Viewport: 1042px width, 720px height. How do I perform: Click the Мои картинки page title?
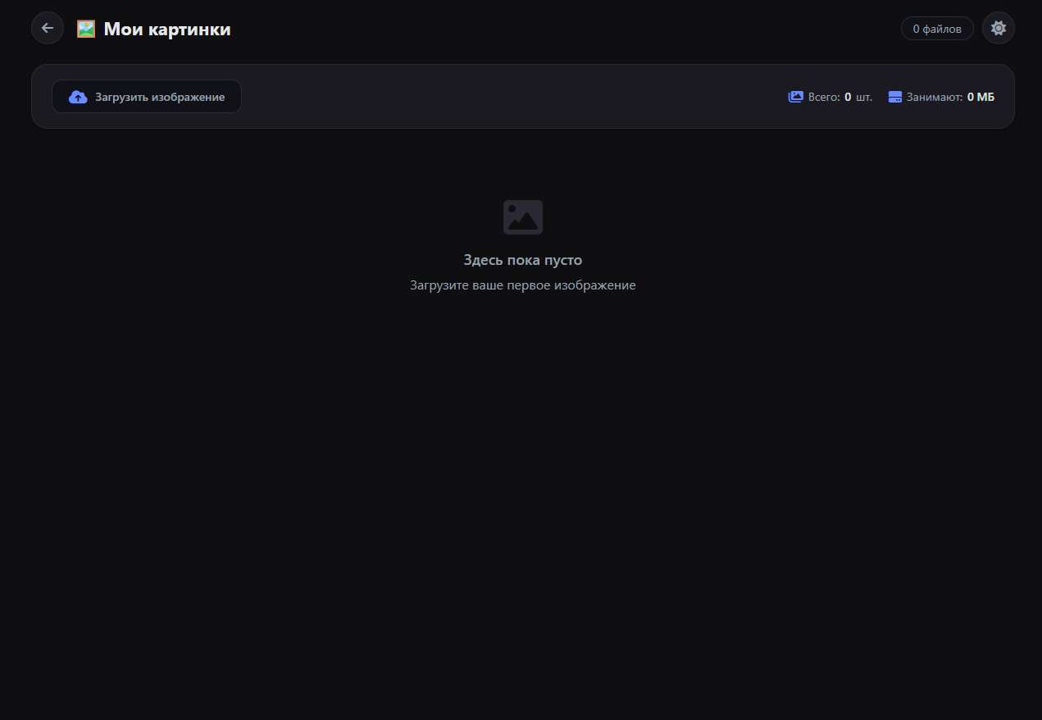click(x=167, y=30)
